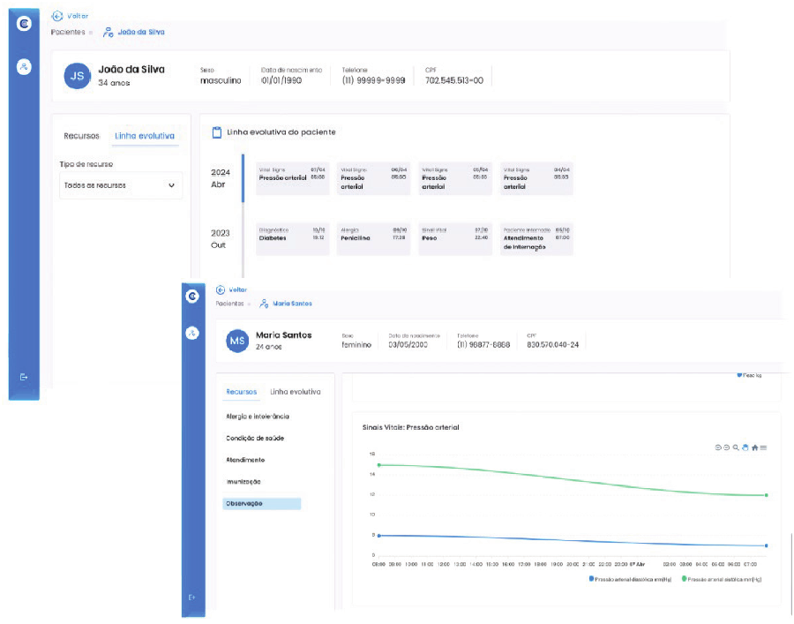Click the back arrow icon above João da Silva
This screenshot has width=794, height=624.
[57, 16]
